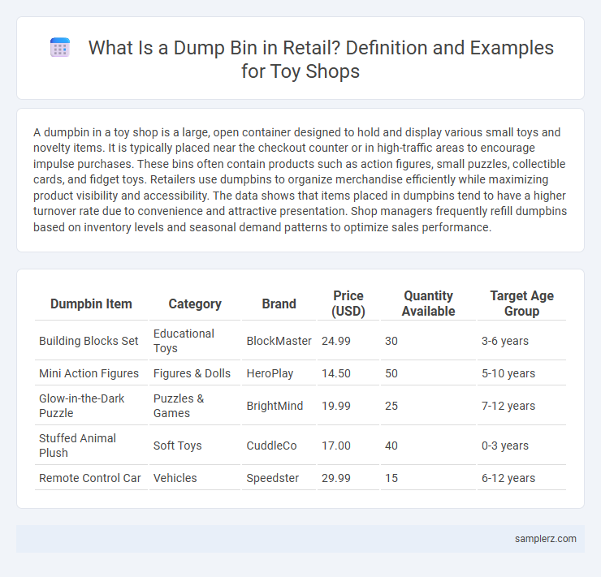Image resolution: width=601 pixels, height=577 pixels.
Task: Select the BlockMaster brand cell
Action: (279, 341)
